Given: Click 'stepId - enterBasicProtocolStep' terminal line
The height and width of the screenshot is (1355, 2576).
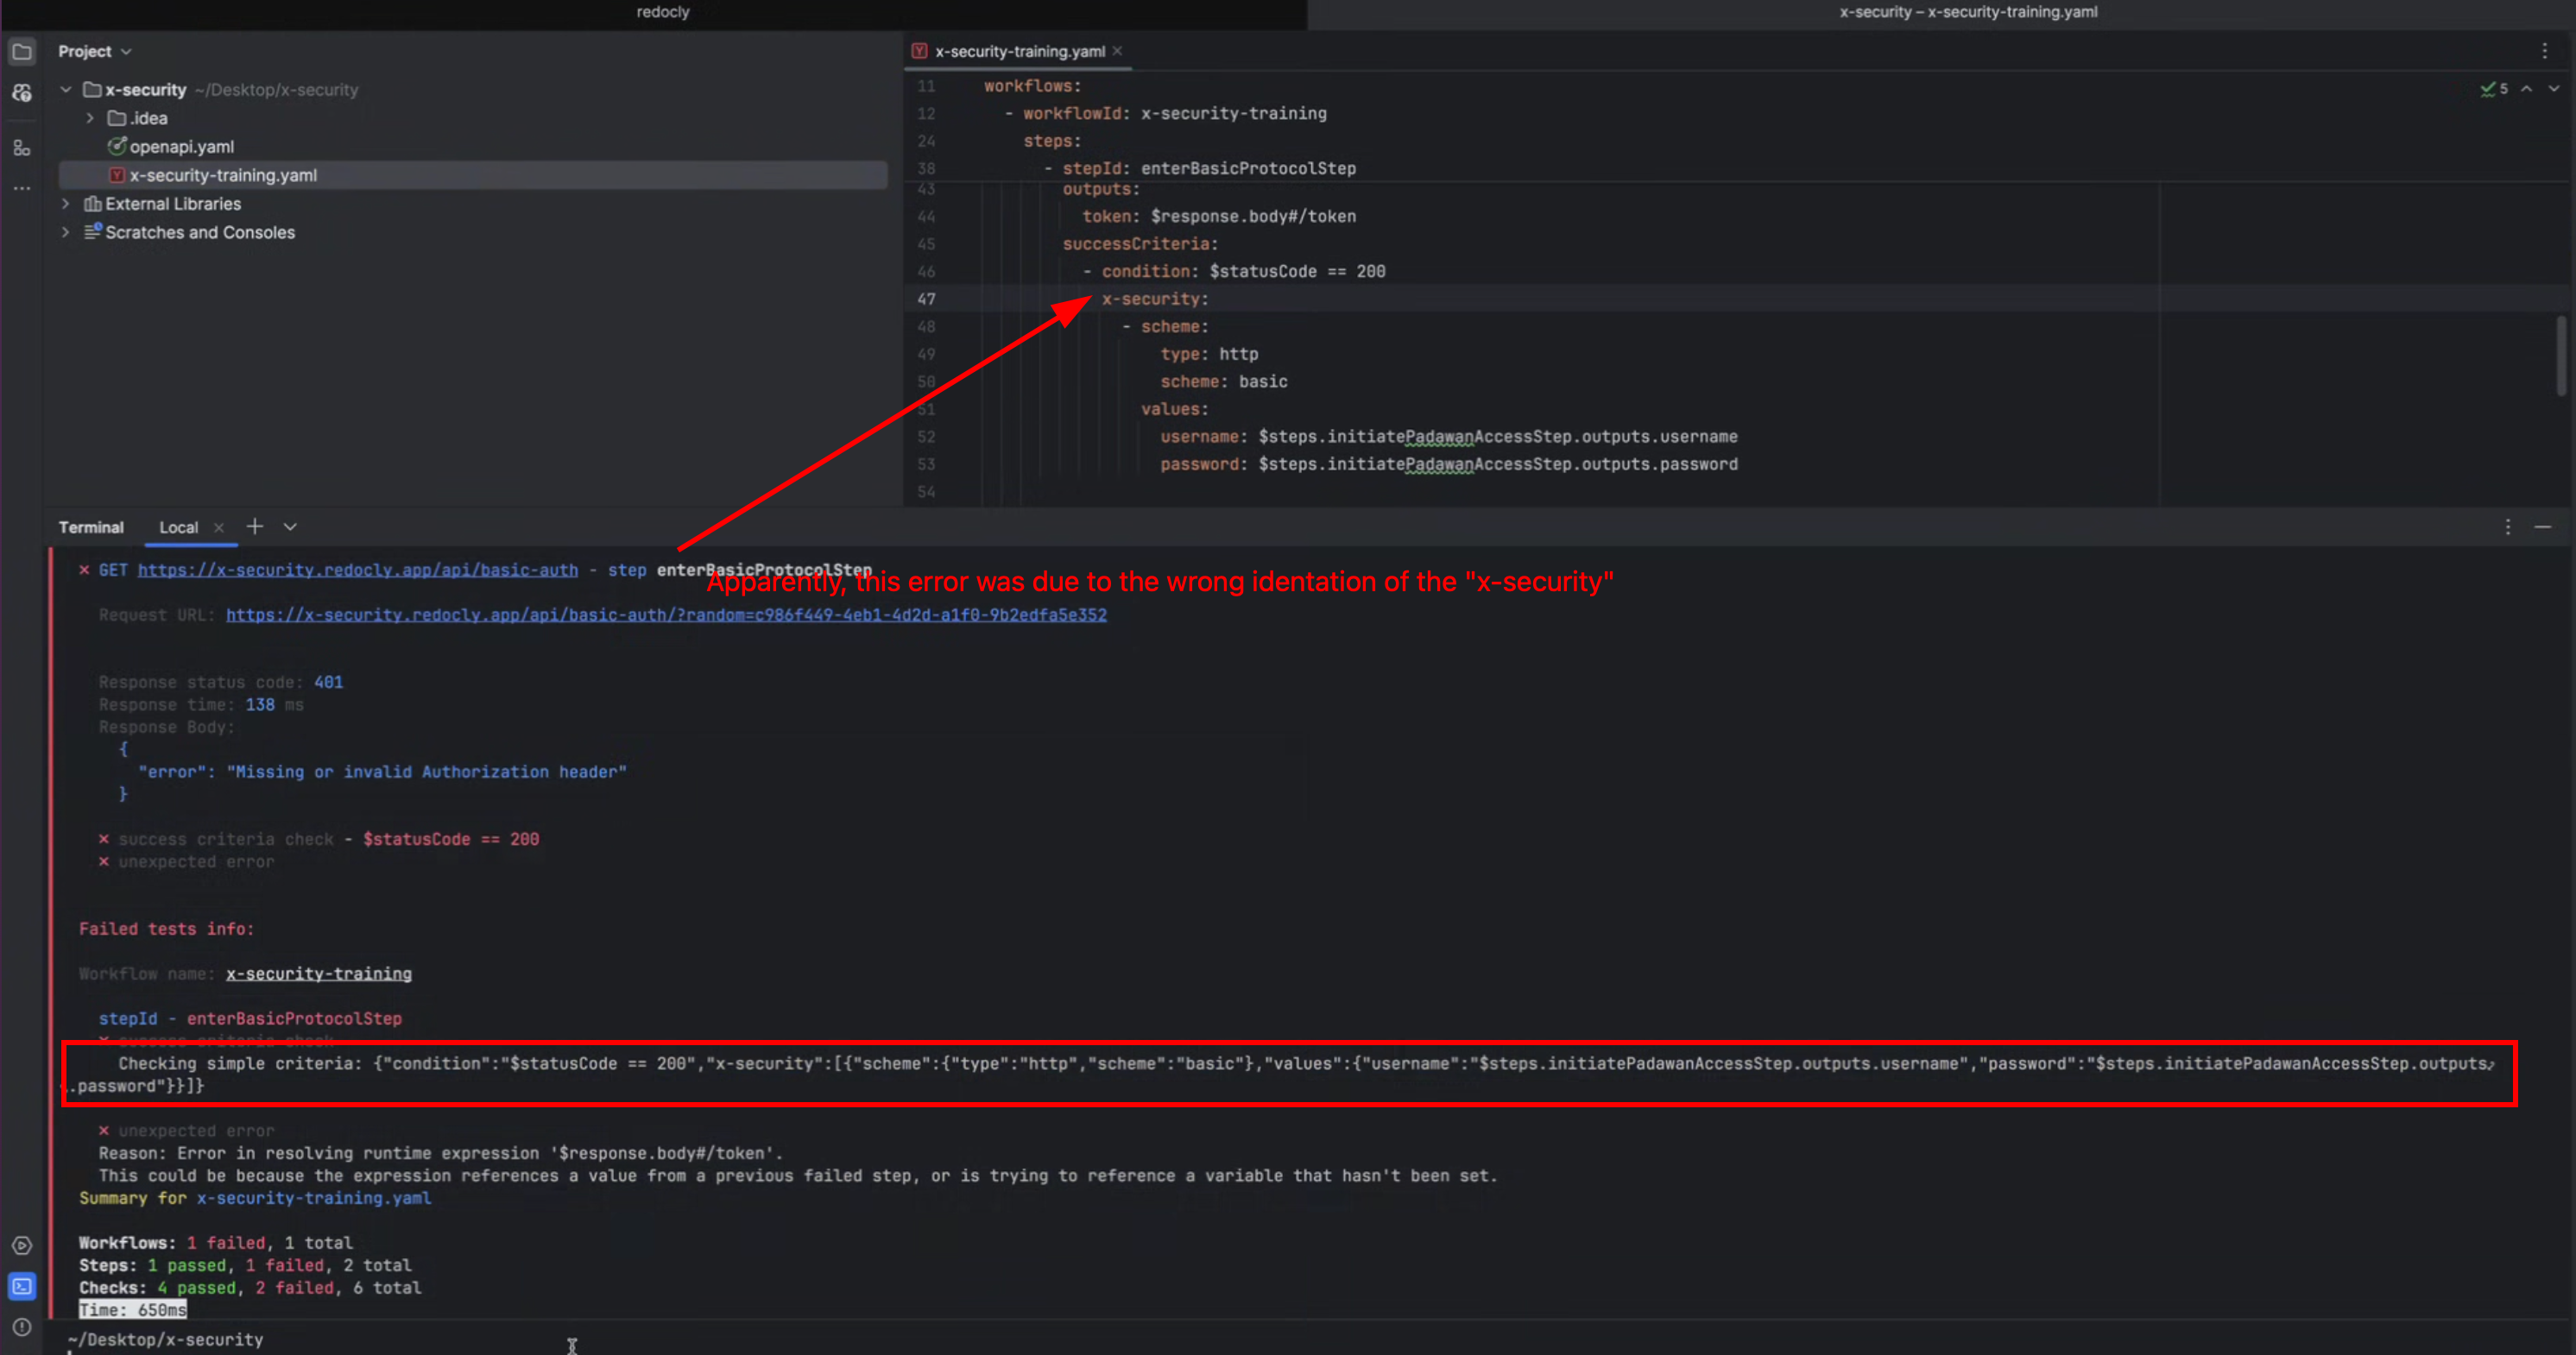Looking at the screenshot, I should pyautogui.click(x=250, y=1019).
